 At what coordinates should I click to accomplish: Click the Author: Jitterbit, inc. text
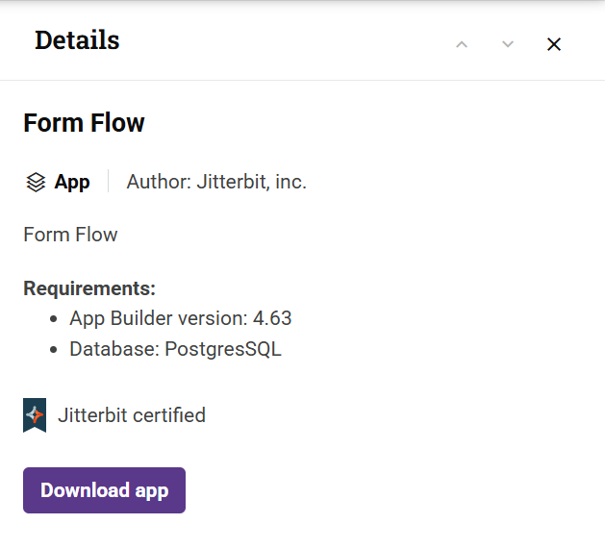pyautogui.click(x=216, y=182)
